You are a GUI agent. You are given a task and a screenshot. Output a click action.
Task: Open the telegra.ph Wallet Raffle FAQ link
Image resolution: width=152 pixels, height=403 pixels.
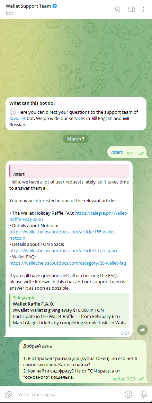[x=68, y=216]
